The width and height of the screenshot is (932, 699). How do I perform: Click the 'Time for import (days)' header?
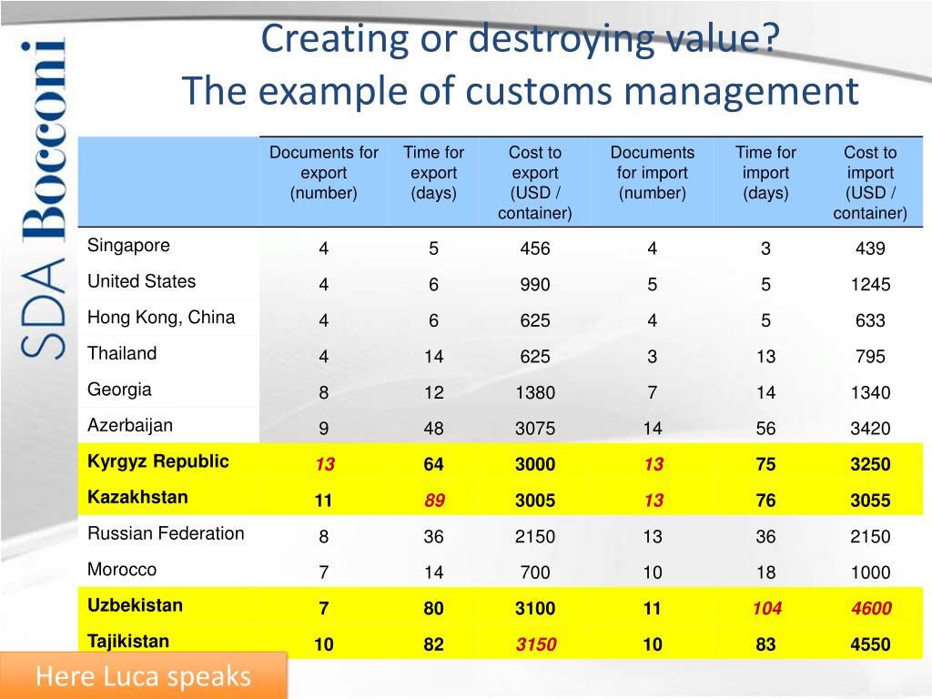tap(765, 173)
